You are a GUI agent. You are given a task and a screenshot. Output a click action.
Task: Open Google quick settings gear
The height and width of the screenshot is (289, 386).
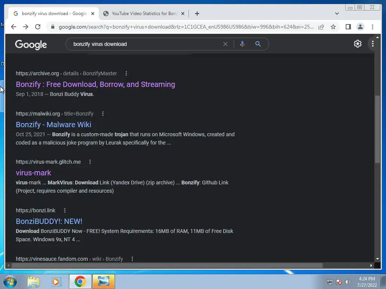[x=358, y=44]
